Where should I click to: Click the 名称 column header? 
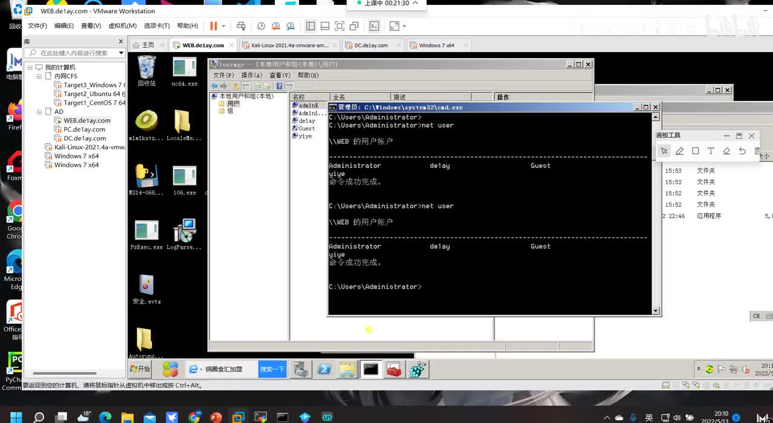point(310,97)
